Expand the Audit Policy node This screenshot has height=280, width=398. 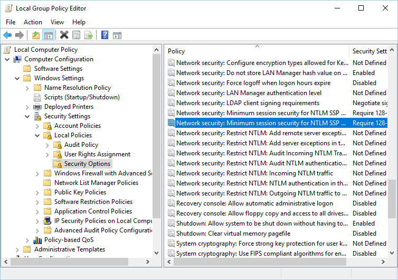click(48, 145)
